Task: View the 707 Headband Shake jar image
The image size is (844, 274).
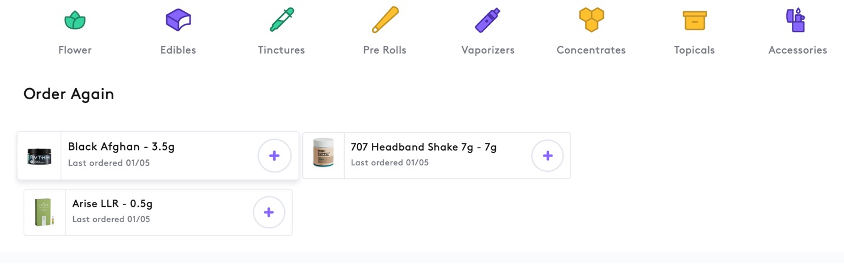Action: [323, 154]
